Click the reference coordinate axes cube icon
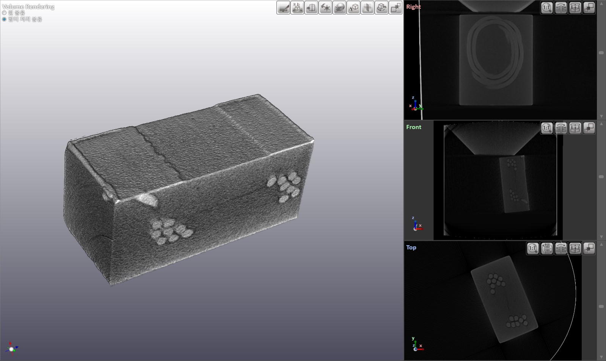This screenshot has width=606, height=361. tap(297, 8)
